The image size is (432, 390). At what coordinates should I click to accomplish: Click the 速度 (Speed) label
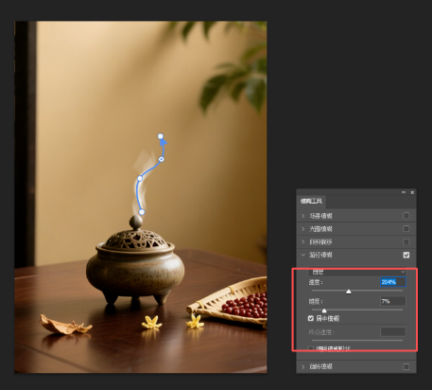(316, 282)
